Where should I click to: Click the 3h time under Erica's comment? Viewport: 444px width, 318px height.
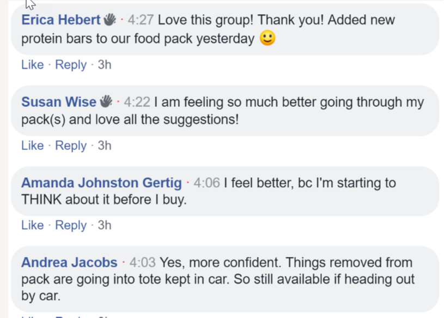(105, 64)
